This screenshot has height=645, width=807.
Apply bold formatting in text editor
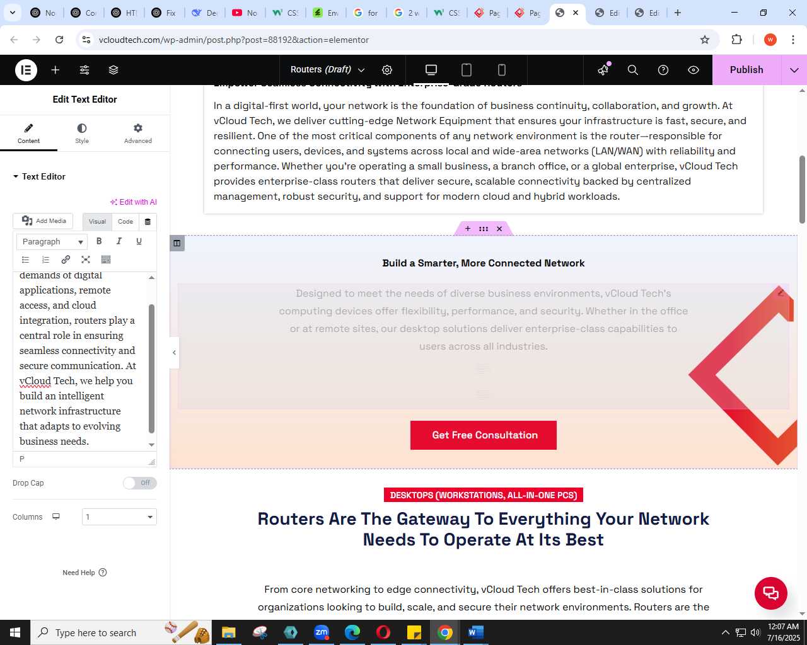click(x=99, y=241)
